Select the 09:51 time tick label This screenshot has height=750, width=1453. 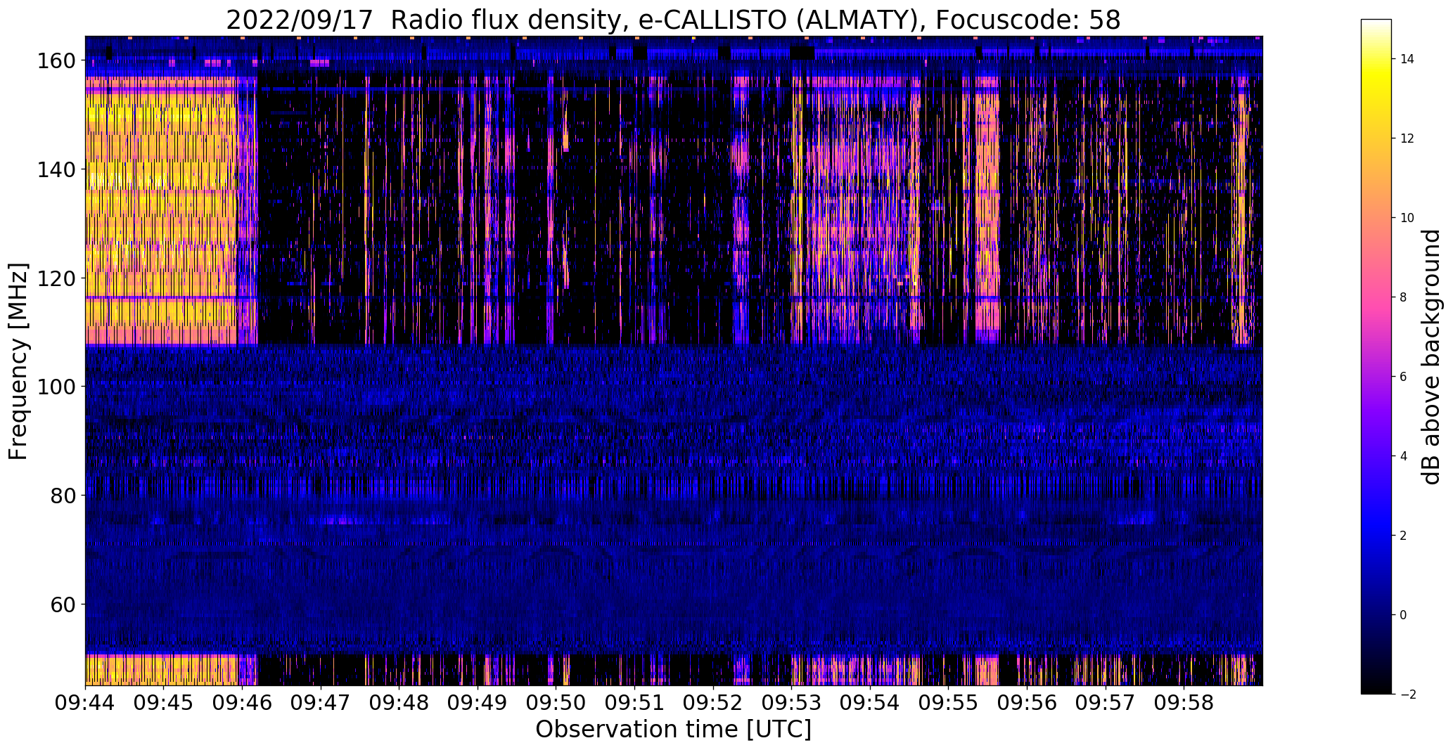(634, 702)
